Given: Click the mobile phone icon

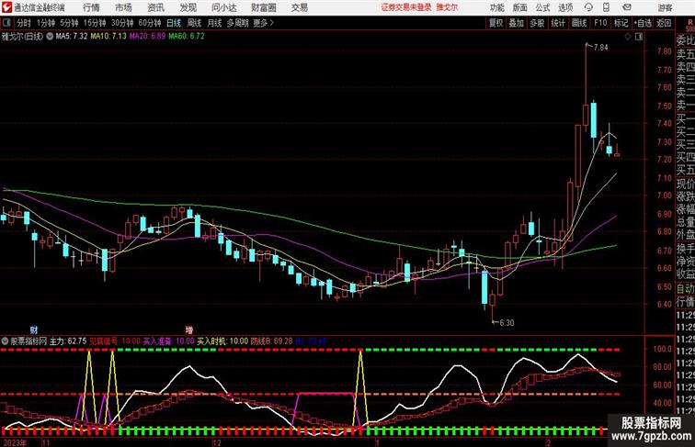Looking at the screenshot, I should tap(606, 7).
